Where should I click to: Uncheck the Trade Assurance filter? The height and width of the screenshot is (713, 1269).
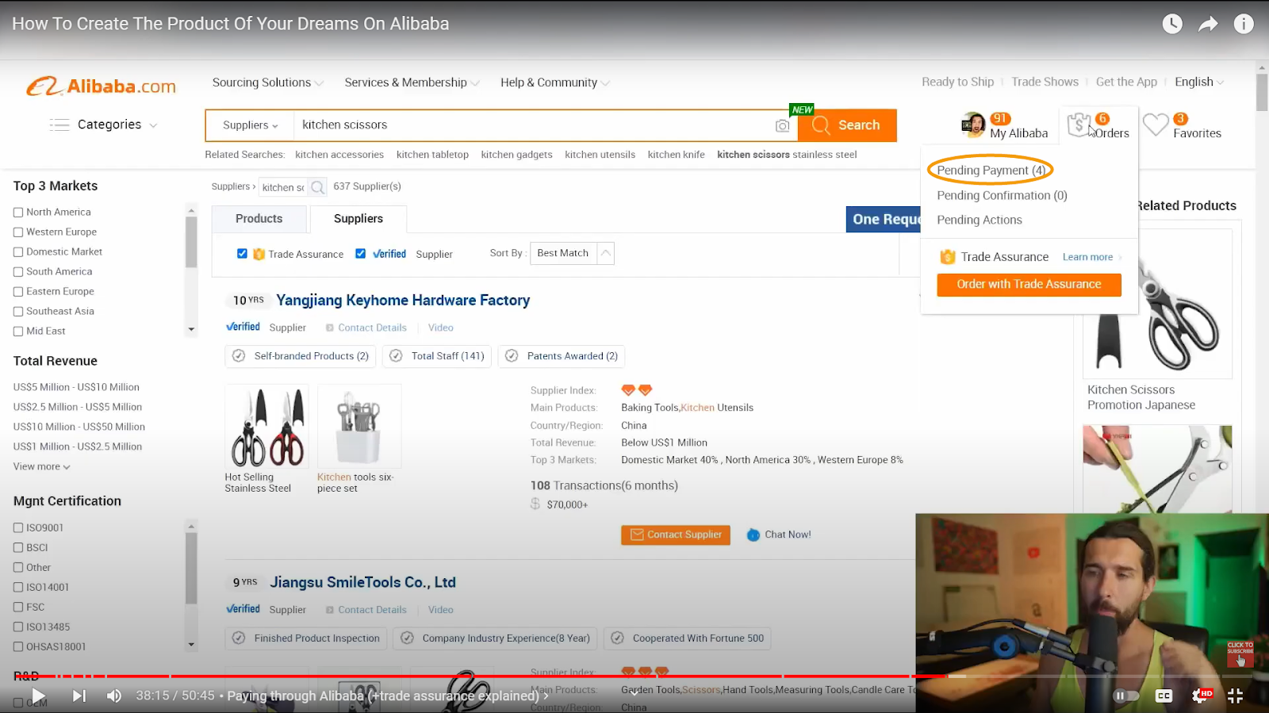tap(242, 254)
